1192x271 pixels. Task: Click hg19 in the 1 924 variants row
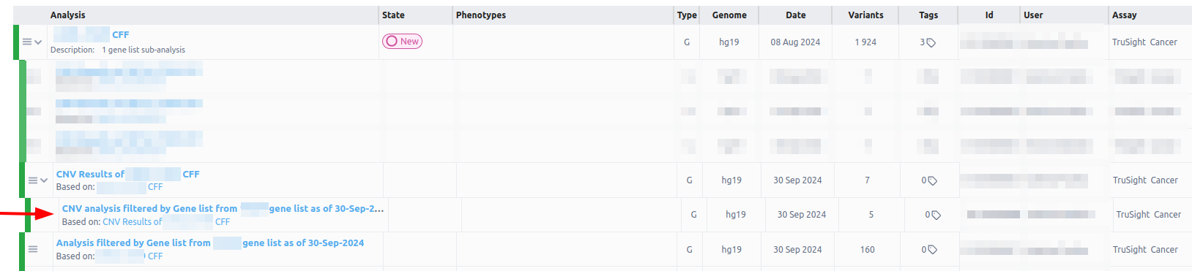(729, 42)
